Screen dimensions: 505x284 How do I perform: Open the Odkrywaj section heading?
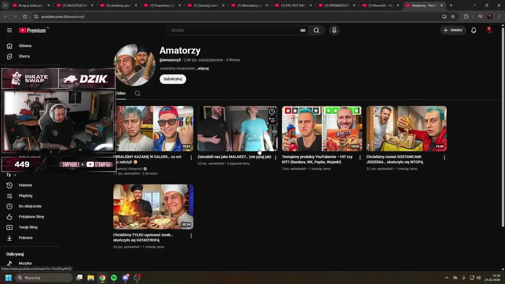[x=15, y=254]
